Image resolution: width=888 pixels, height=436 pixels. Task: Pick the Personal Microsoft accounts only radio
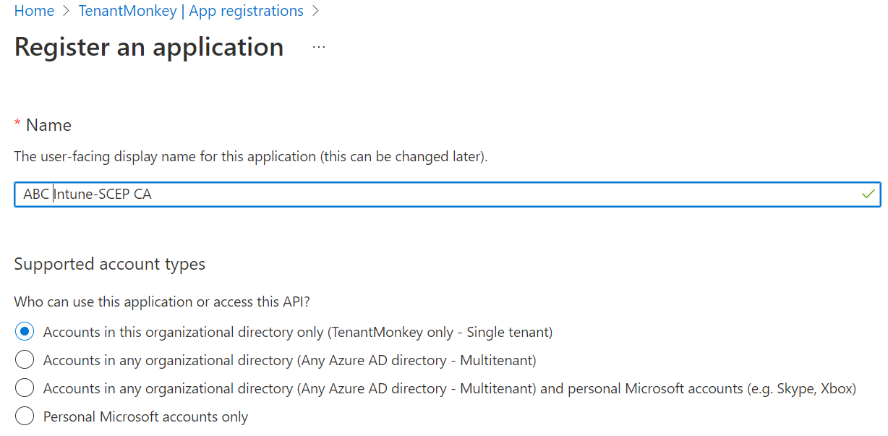pyautogui.click(x=25, y=416)
